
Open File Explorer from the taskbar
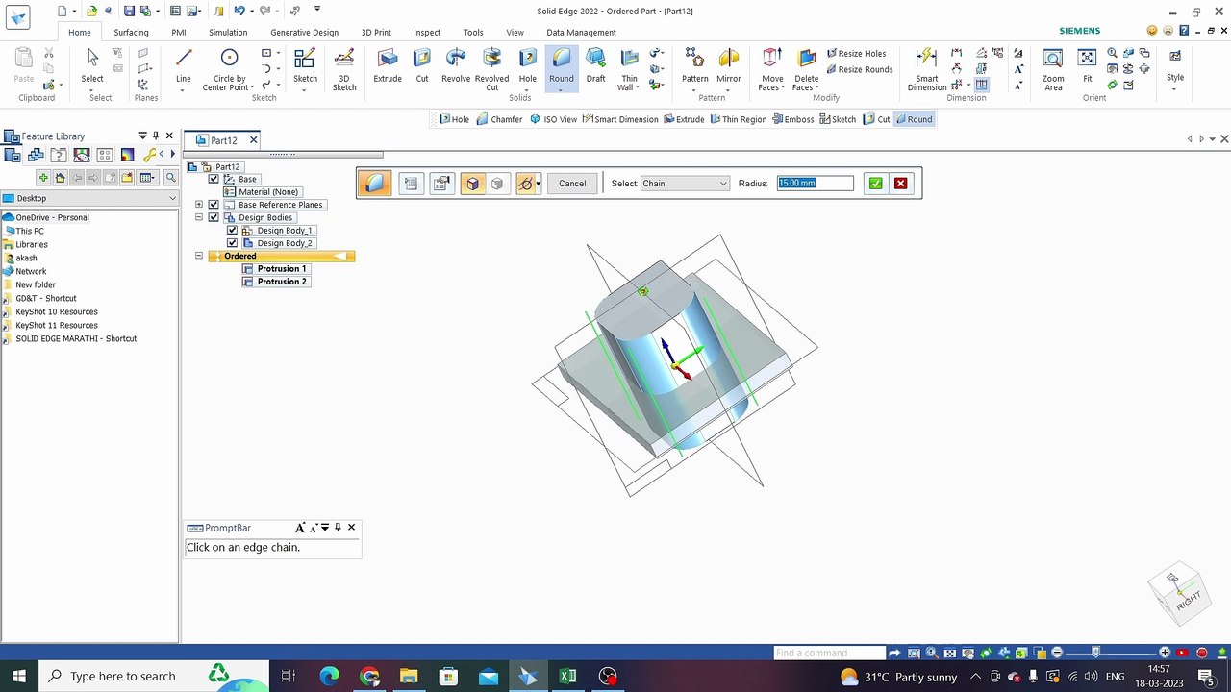(x=408, y=677)
